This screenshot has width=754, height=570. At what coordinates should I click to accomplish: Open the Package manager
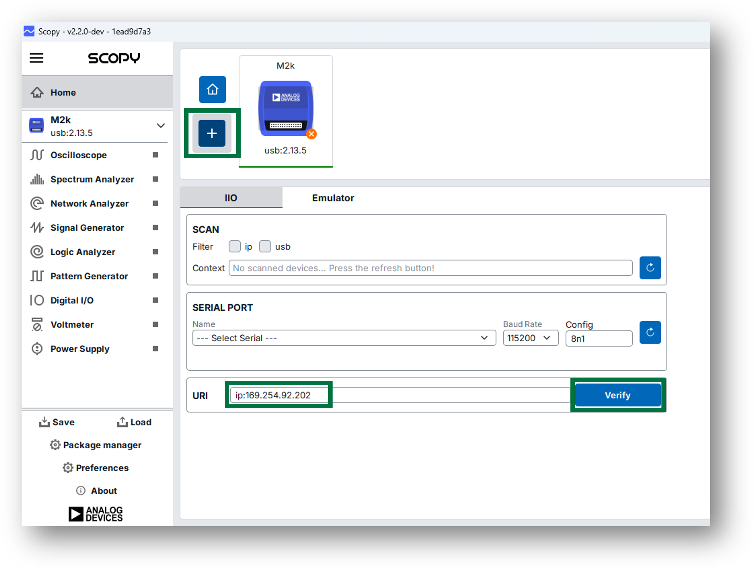(x=95, y=445)
